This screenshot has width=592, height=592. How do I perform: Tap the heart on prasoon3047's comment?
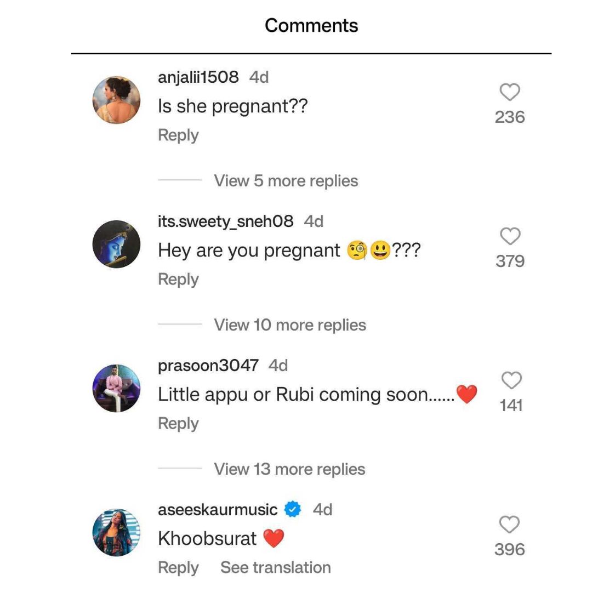[511, 380]
